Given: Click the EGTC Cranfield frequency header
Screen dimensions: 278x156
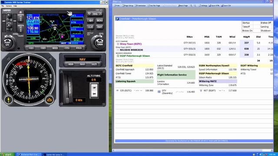Looking at the screenshot, I should [x=134, y=65].
